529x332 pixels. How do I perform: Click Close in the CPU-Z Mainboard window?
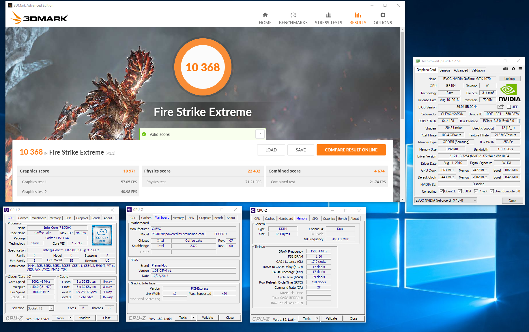(230, 318)
